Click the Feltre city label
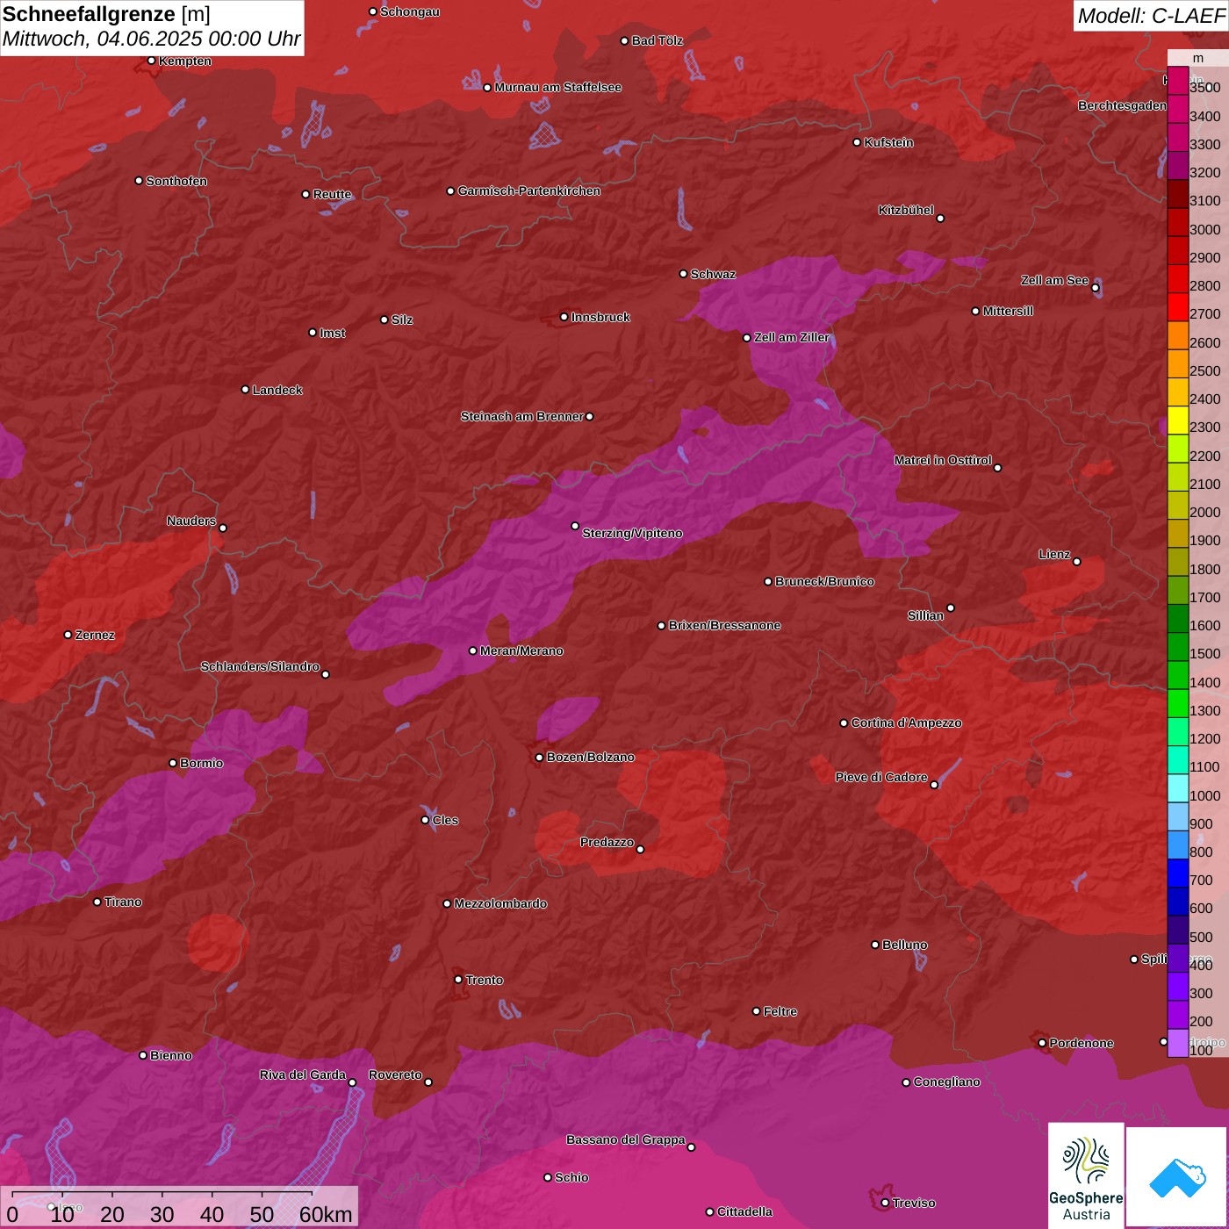The height and width of the screenshot is (1229, 1229). click(780, 1011)
